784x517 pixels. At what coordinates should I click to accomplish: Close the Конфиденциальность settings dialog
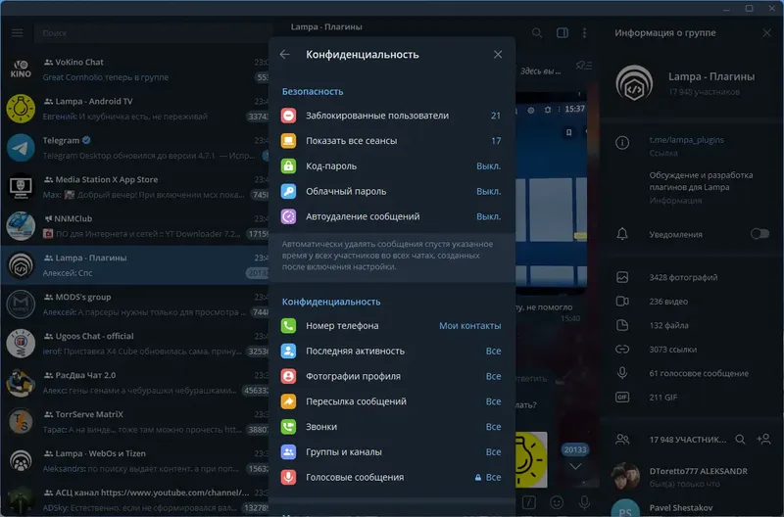tap(498, 55)
